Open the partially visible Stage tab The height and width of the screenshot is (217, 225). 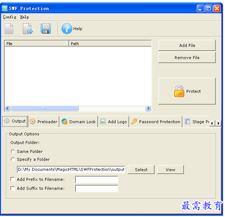(196, 122)
